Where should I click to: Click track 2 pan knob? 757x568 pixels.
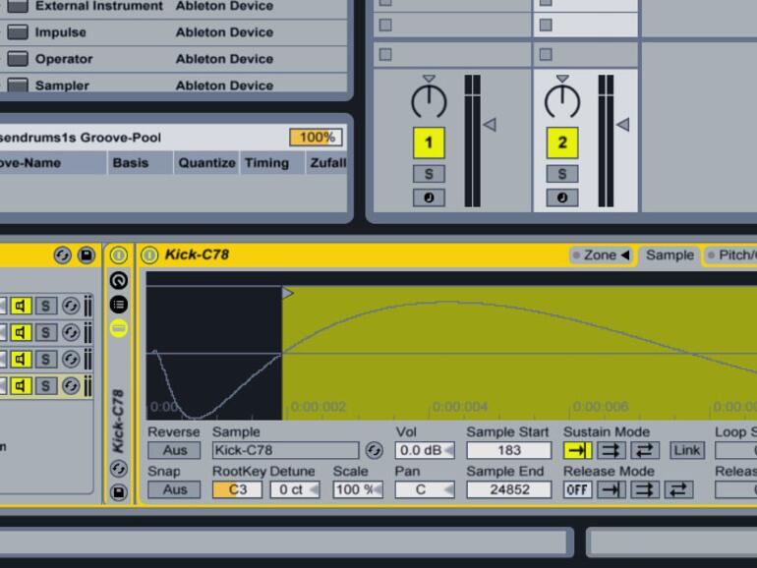click(562, 100)
